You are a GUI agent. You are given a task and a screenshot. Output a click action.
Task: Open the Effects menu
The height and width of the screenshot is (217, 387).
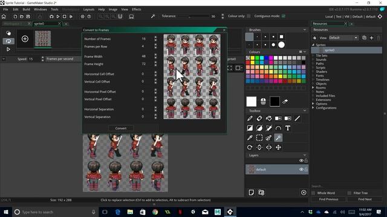point(136,10)
